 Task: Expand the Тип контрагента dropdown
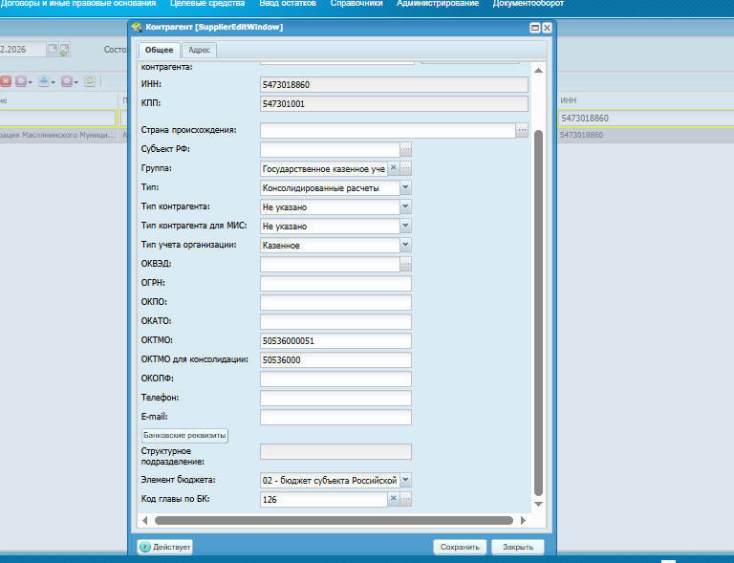[x=406, y=206]
